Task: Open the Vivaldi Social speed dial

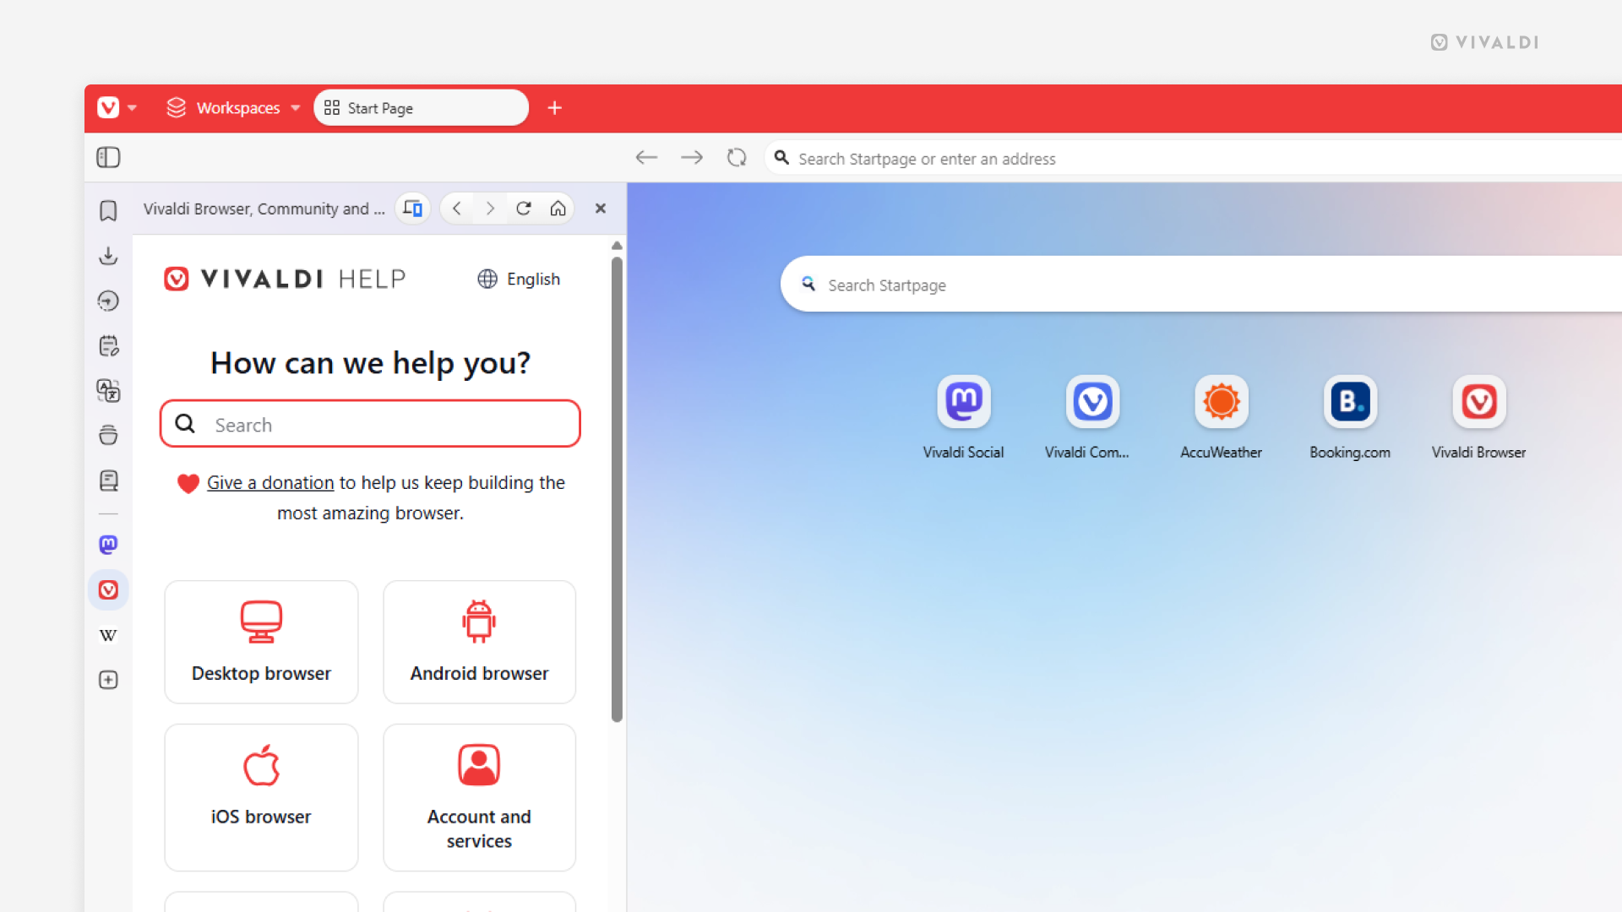Action: point(963,418)
